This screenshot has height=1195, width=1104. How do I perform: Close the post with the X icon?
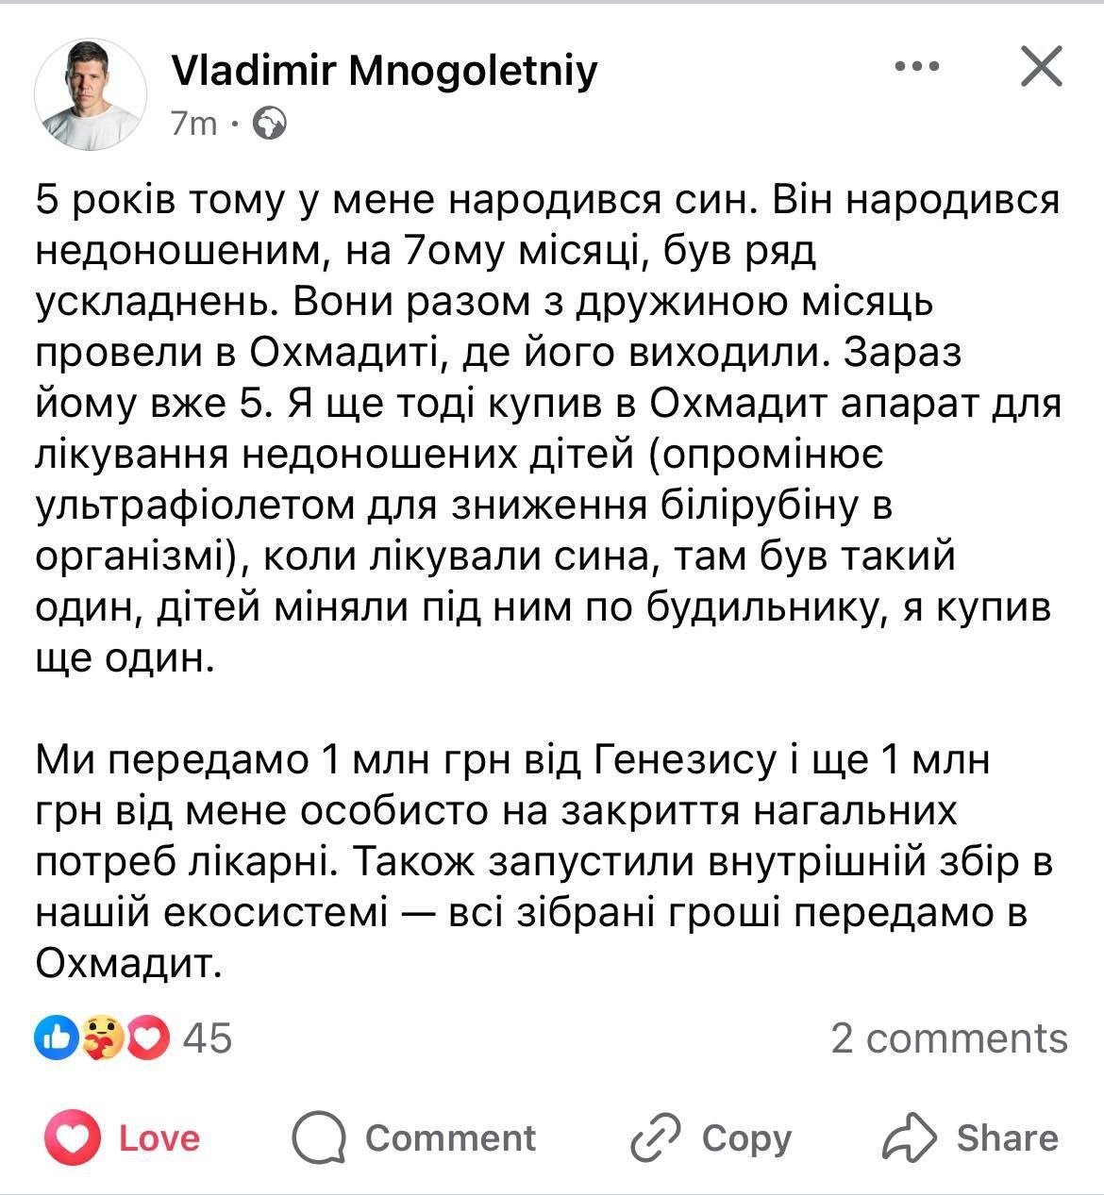point(1042,67)
